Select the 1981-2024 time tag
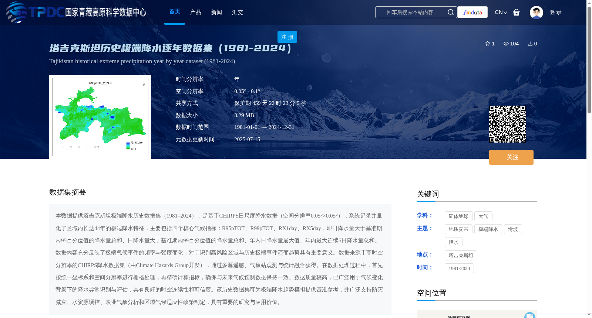The width and height of the screenshot is (592, 318). pyautogui.click(x=459, y=269)
